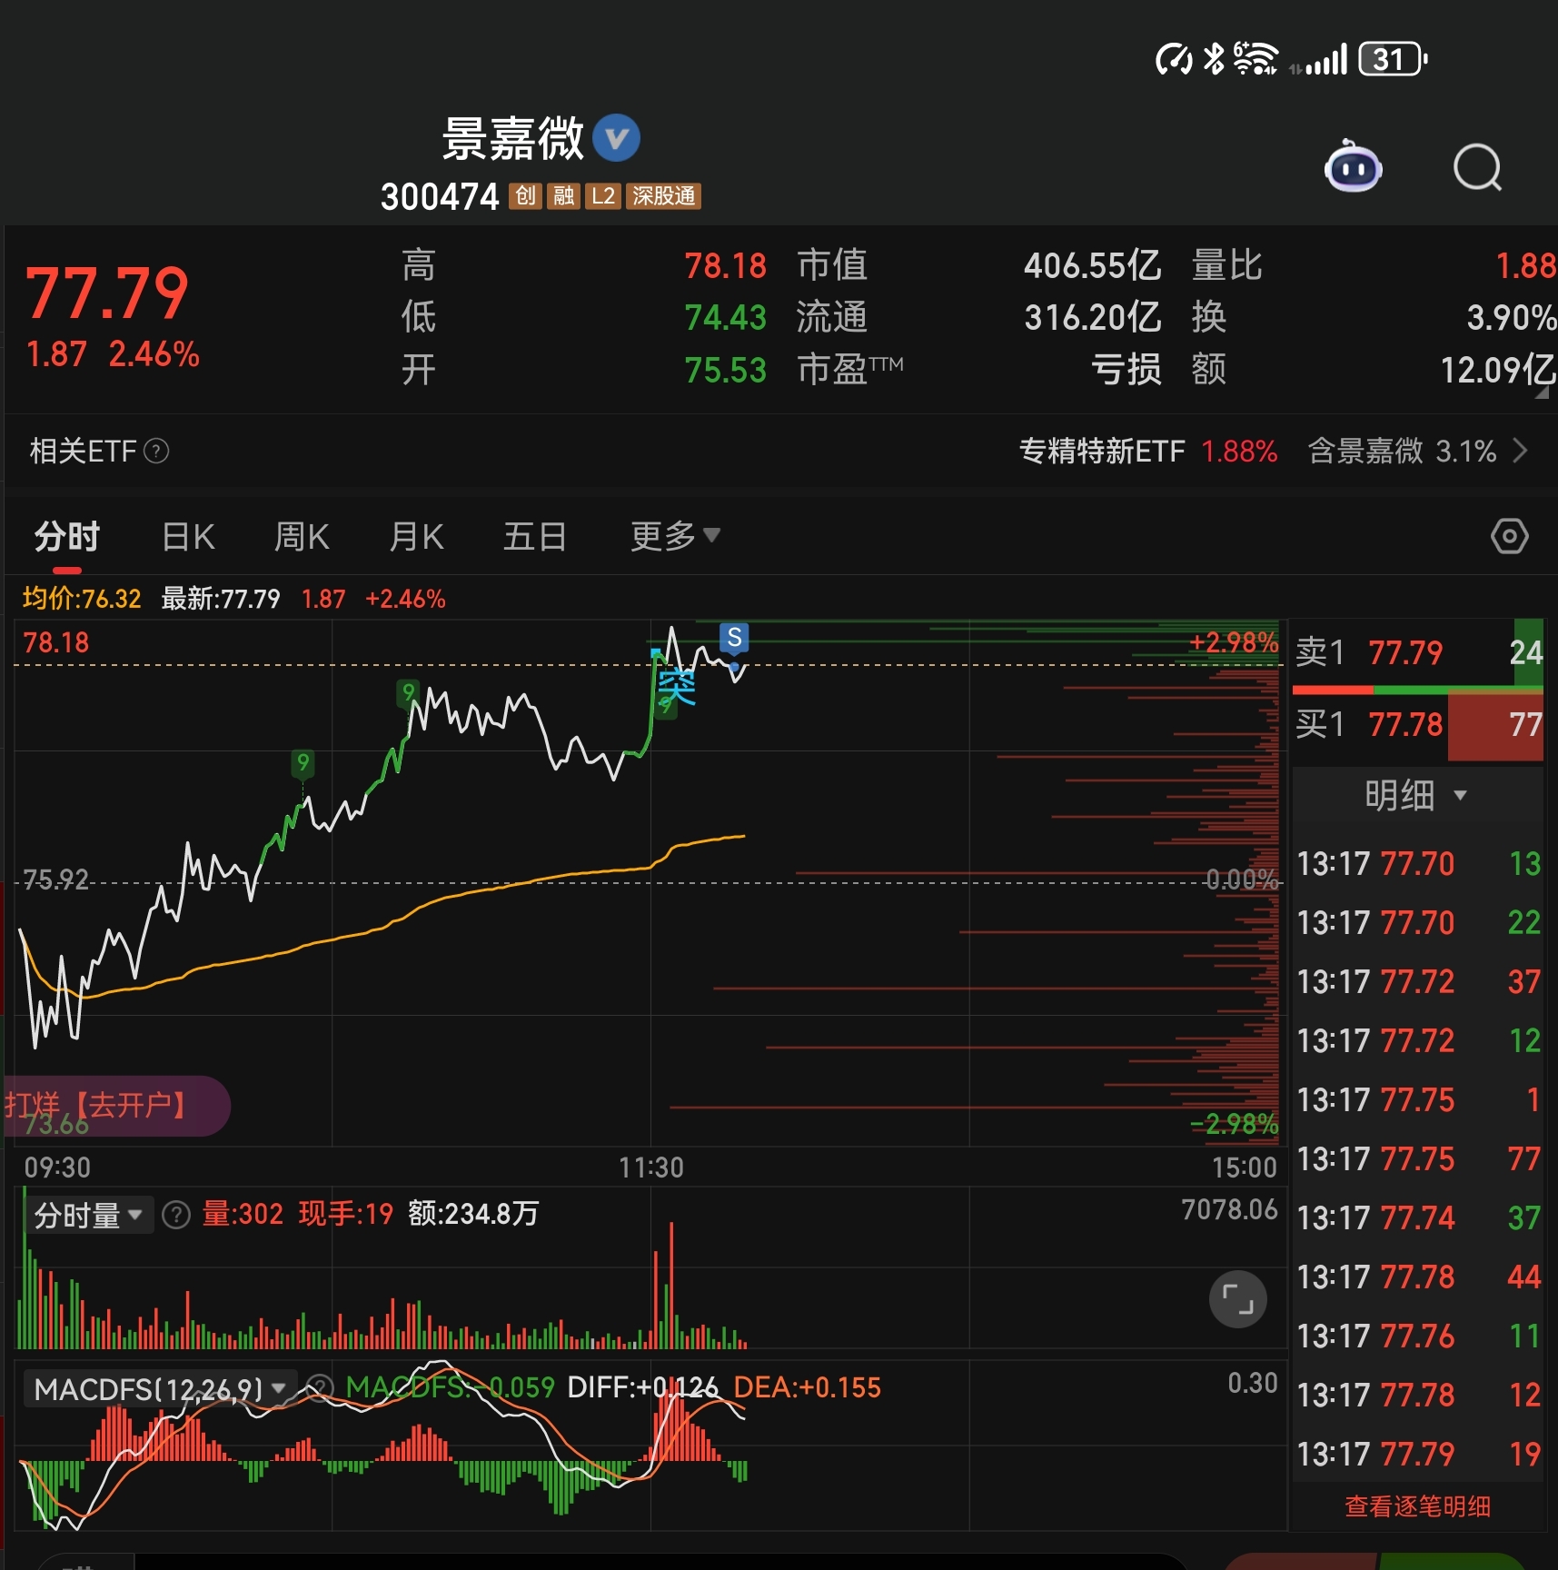The height and width of the screenshot is (1570, 1558).
Task: Tap the 量比 1.88 value
Action: click(x=1525, y=265)
